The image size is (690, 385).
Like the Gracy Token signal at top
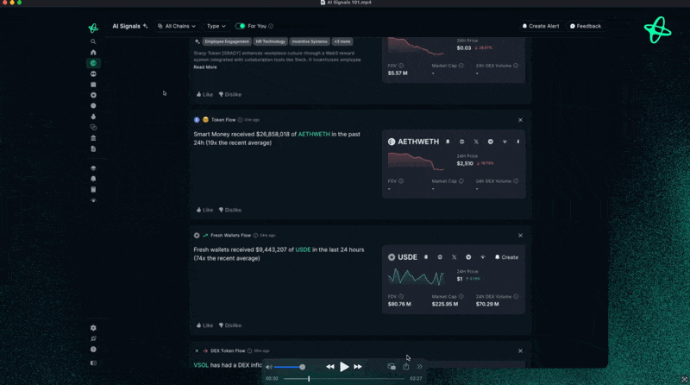point(204,95)
